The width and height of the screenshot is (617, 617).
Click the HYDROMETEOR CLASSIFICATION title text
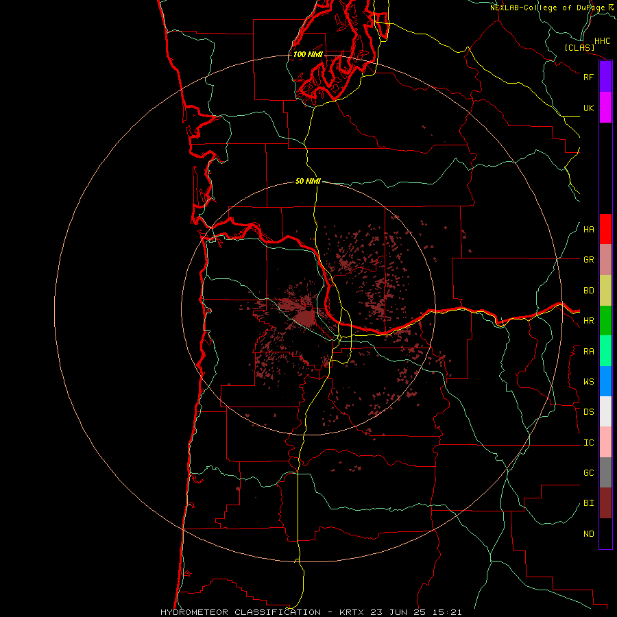point(241,612)
